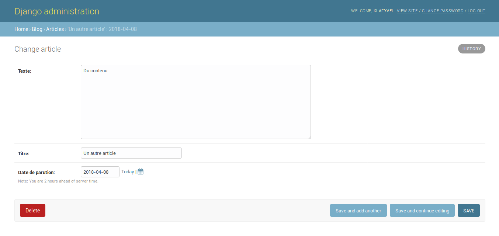Log out of the admin
This screenshot has width=499, height=236.
pos(476,11)
